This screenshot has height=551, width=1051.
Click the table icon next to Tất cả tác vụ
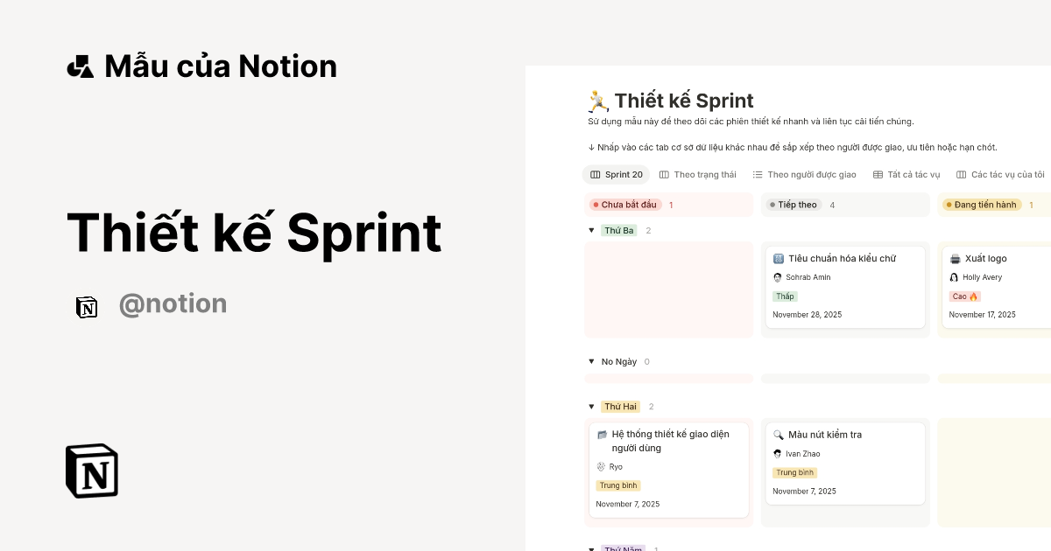[x=877, y=174]
